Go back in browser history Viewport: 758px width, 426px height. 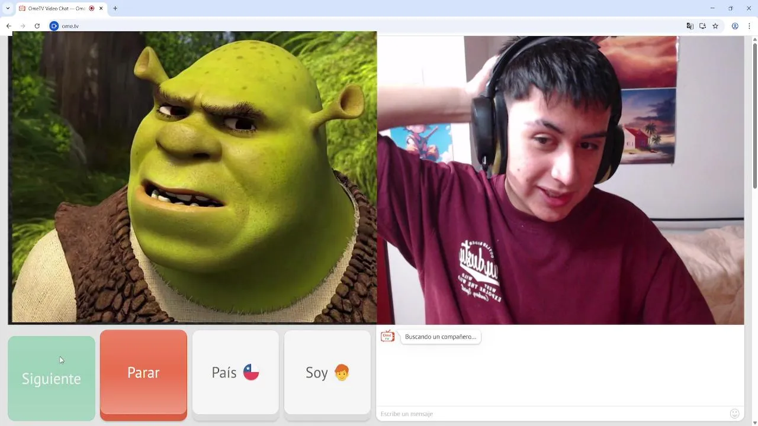click(x=8, y=26)
